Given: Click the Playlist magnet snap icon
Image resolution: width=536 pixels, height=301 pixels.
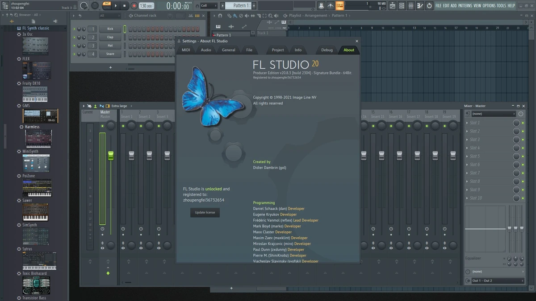Looking at the screenshot, I should 220,16.
